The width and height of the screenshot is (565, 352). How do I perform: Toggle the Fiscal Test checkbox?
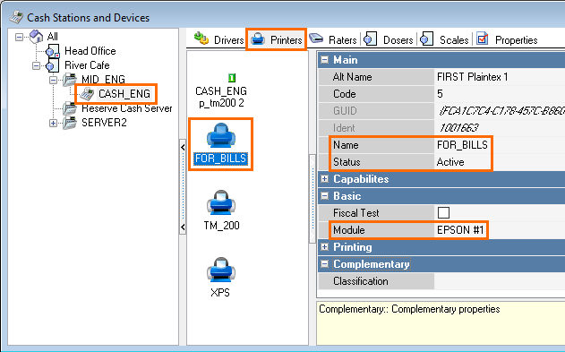point(443,212)
